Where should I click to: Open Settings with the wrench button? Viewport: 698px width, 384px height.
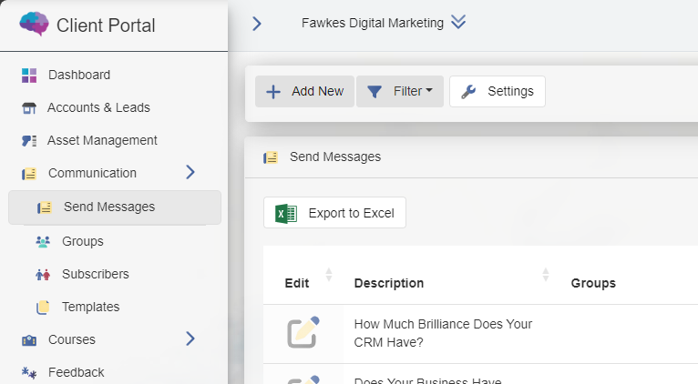(498, 91)
